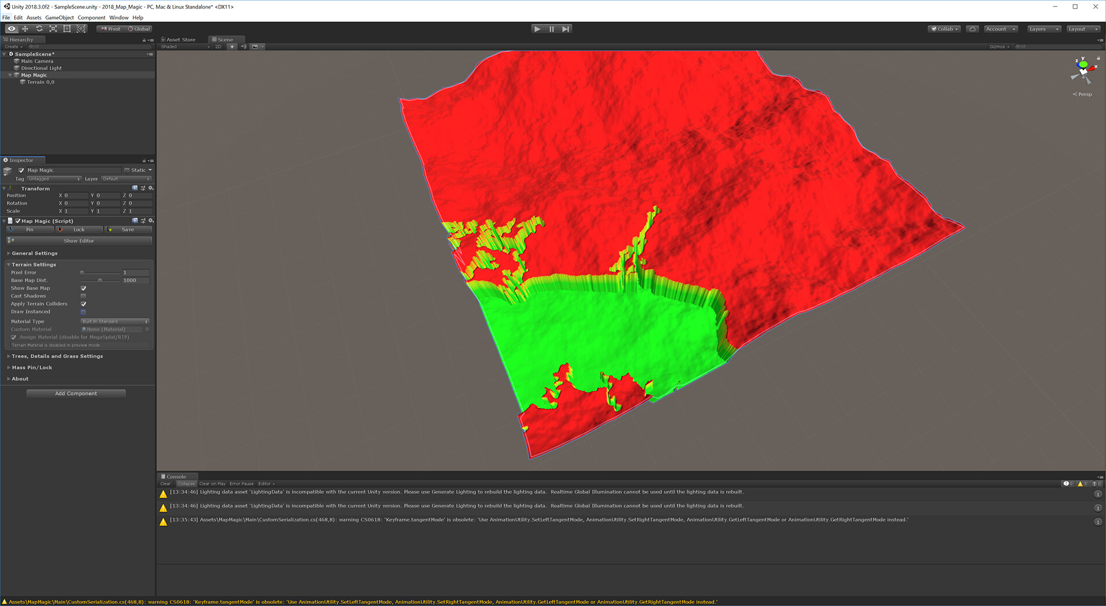1106x606 pixels.
Task: Click the Show Editor button
Action: coord(79,240)
